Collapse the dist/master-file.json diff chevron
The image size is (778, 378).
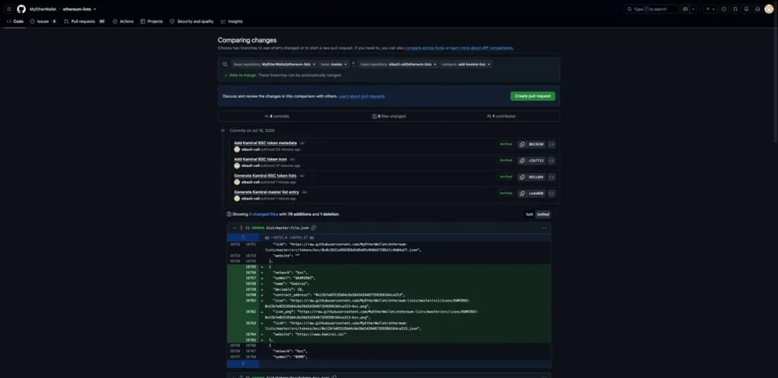pyautogui.click(x=234, y=228)
